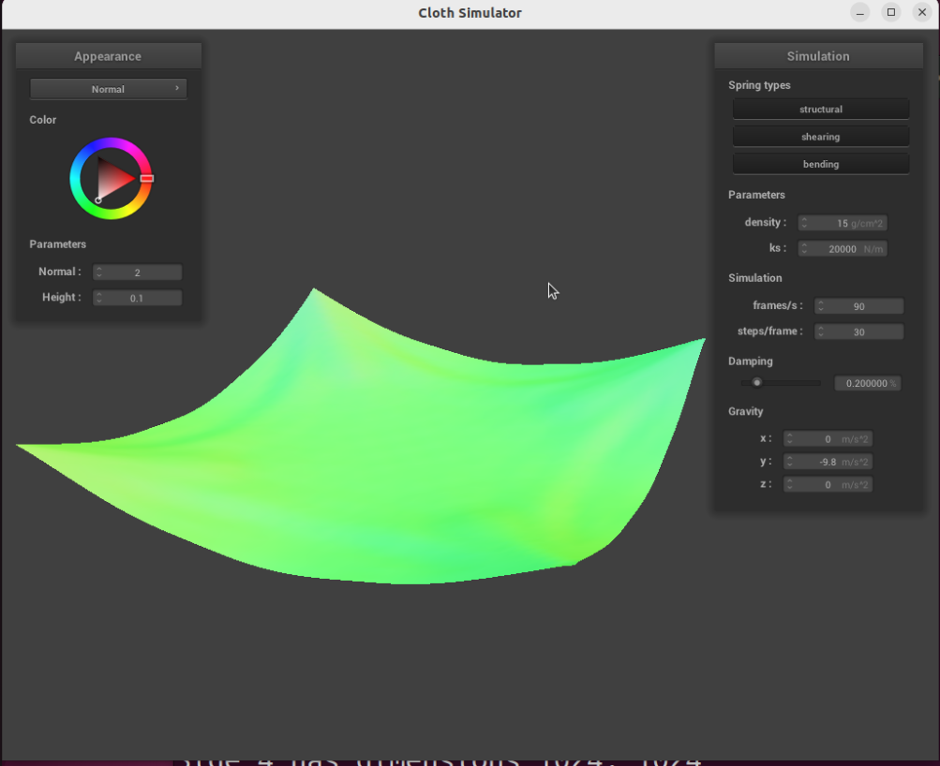This screenshot has height=766, width=940.
Task: Maximize the Cloth Simulator window
Action: coord(891,12)
